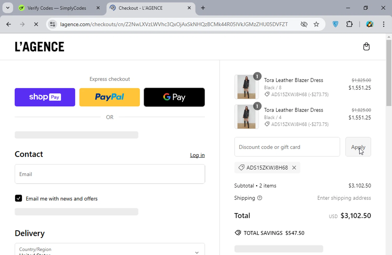The image size is (392, 255).
Task: Click Enter shipping address text
Action: (x=344, y=198)
